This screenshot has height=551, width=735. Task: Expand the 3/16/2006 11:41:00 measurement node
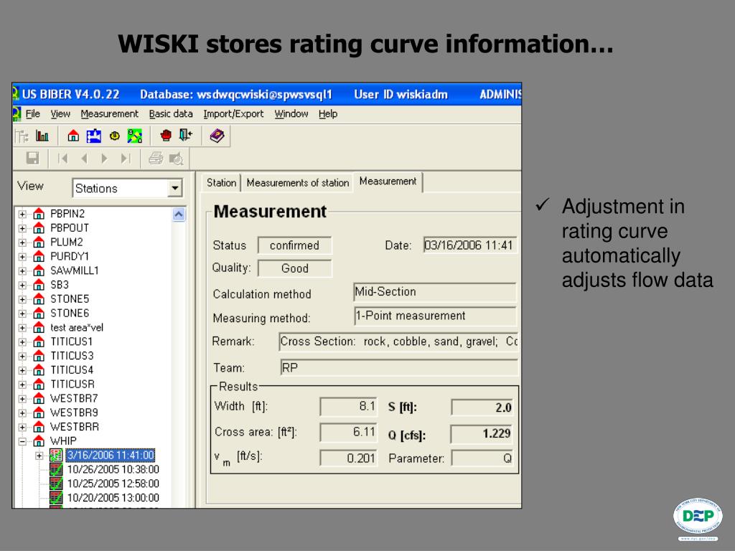(39, 456)
